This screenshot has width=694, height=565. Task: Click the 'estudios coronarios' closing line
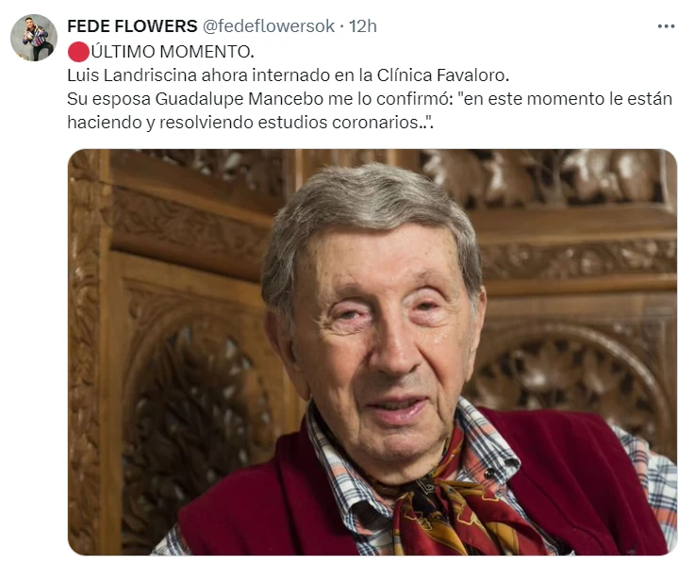(250, 123)
